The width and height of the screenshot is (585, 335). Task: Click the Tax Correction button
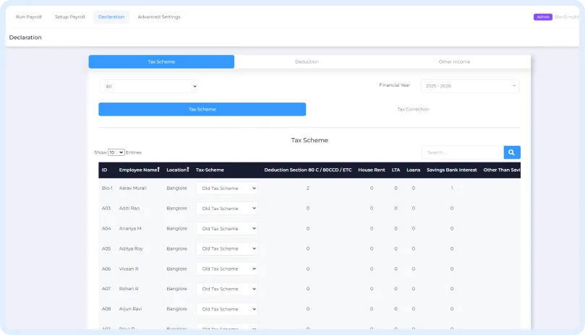(x=413, y=110)
